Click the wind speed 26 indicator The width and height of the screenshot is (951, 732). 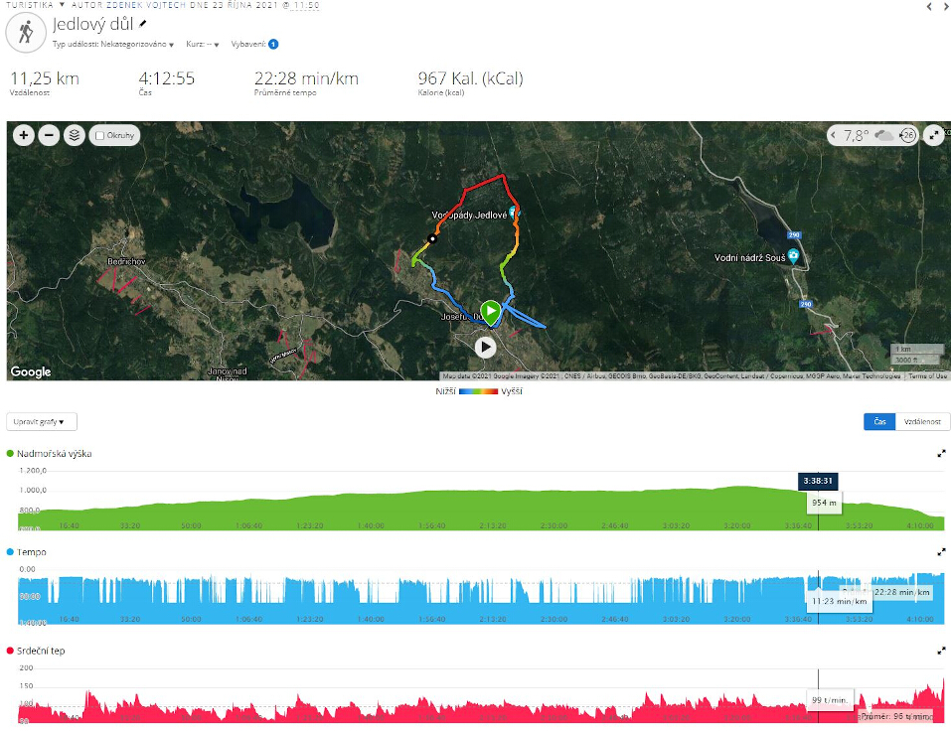coord(908,135)
